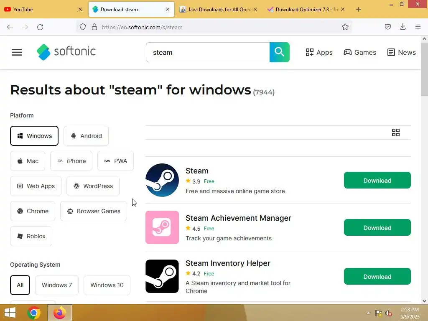Close the YouTube tab
428x321 pixels.
tap(80, 9)
